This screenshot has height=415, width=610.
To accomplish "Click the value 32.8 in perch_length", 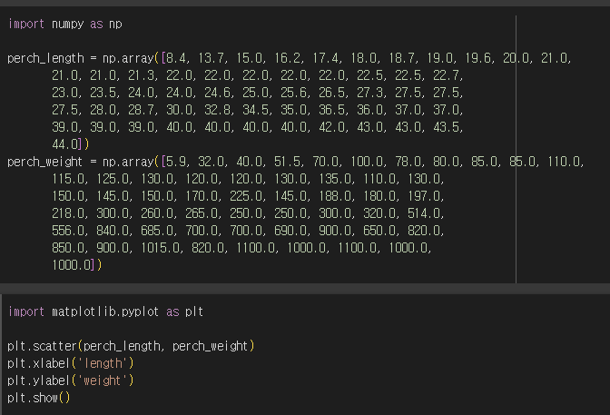I will pos(218,110).
